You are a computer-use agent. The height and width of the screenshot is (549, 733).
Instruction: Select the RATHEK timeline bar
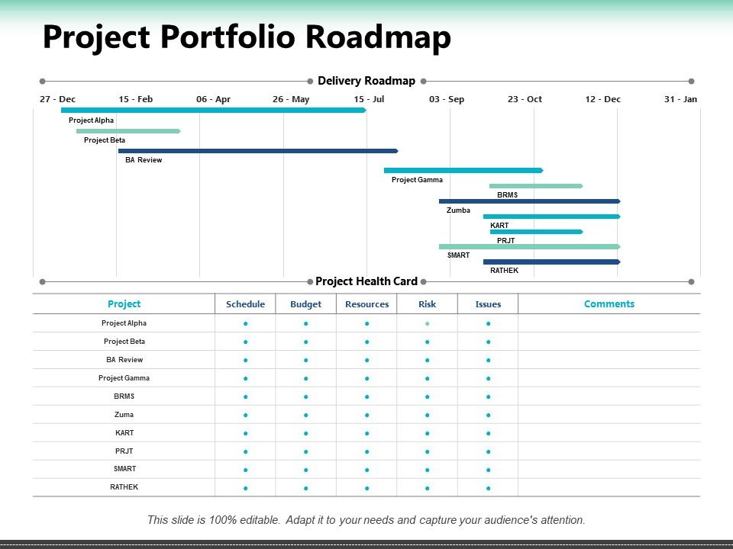(551, 262)
